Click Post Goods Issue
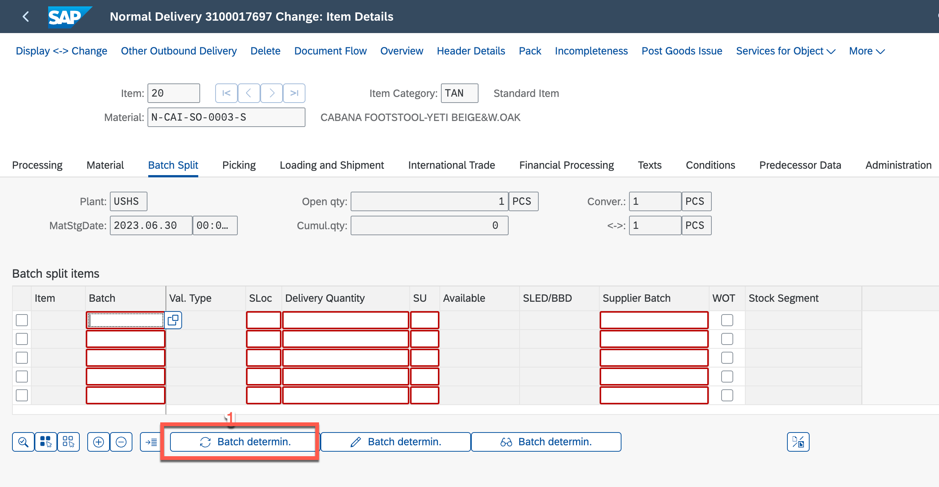Image resolution: width=939 pixels, height=487 pixels. pos(682,51)
